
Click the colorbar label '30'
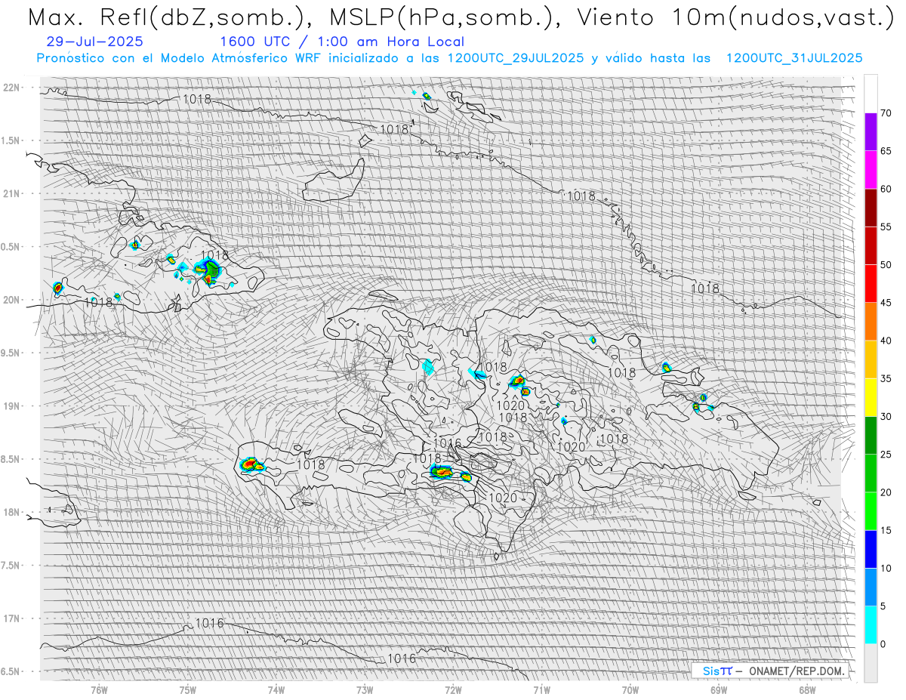[x=886, y=417]
